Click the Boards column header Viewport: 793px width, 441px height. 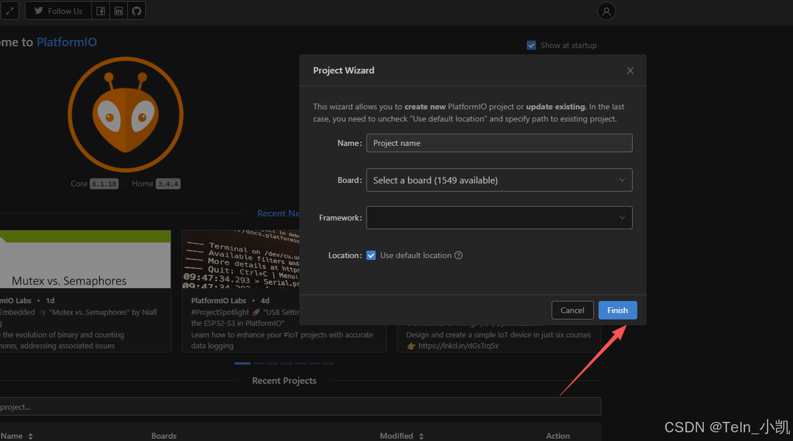point(164,436)
